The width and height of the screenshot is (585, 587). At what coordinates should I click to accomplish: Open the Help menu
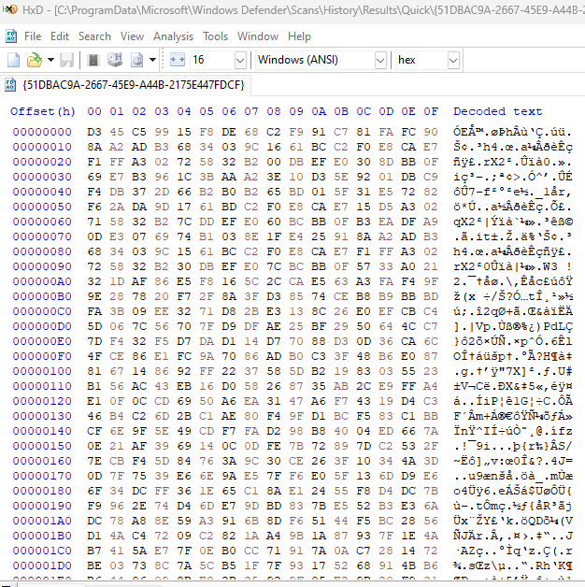(x=299, y=36)
